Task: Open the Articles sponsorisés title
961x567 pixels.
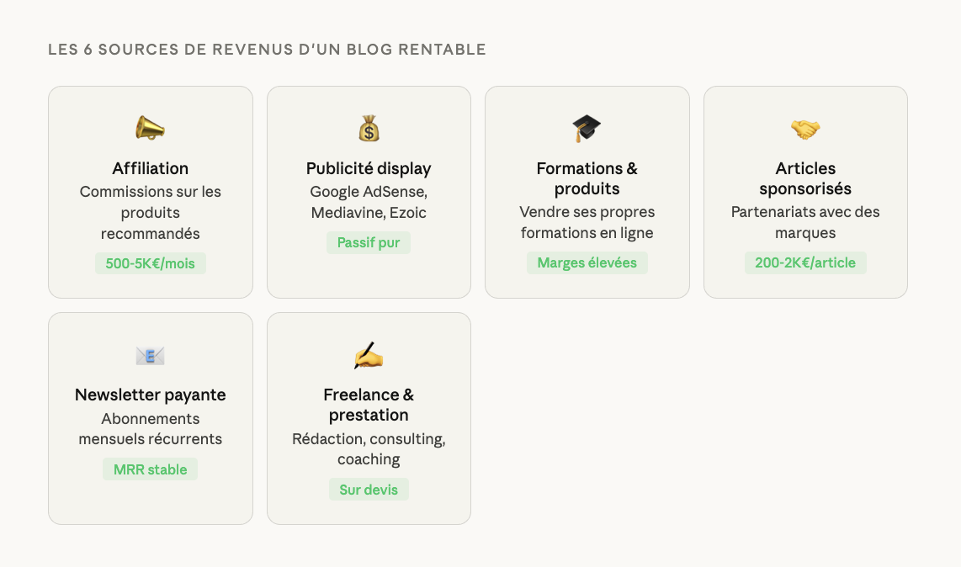Action: pyautogui.click(x=805, y=178)
